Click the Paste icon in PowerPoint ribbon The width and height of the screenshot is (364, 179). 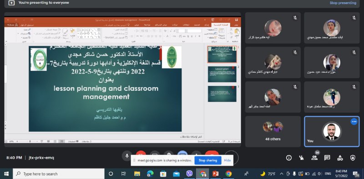click(x=237, y=32)
